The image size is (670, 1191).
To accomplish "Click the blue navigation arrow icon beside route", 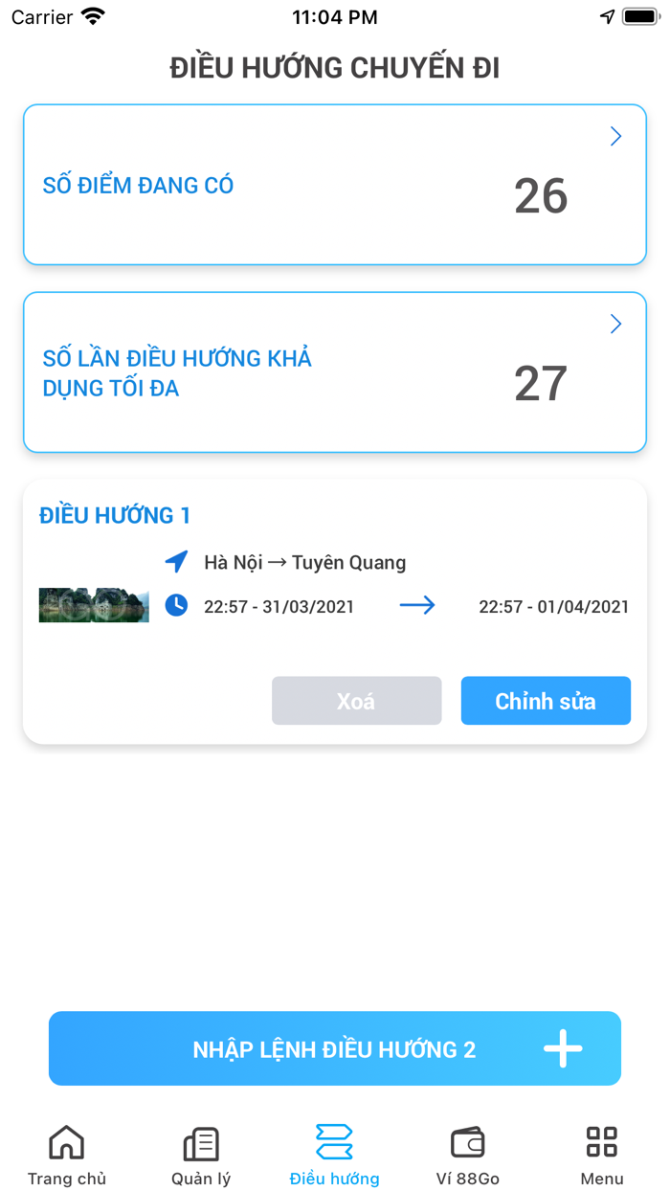I will click(176, 562).
